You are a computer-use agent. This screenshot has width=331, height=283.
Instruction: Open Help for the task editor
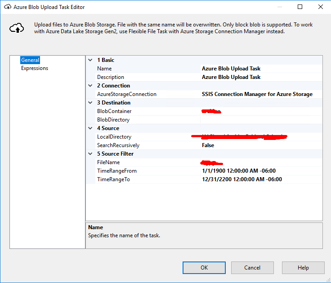[x=303, y=268]
